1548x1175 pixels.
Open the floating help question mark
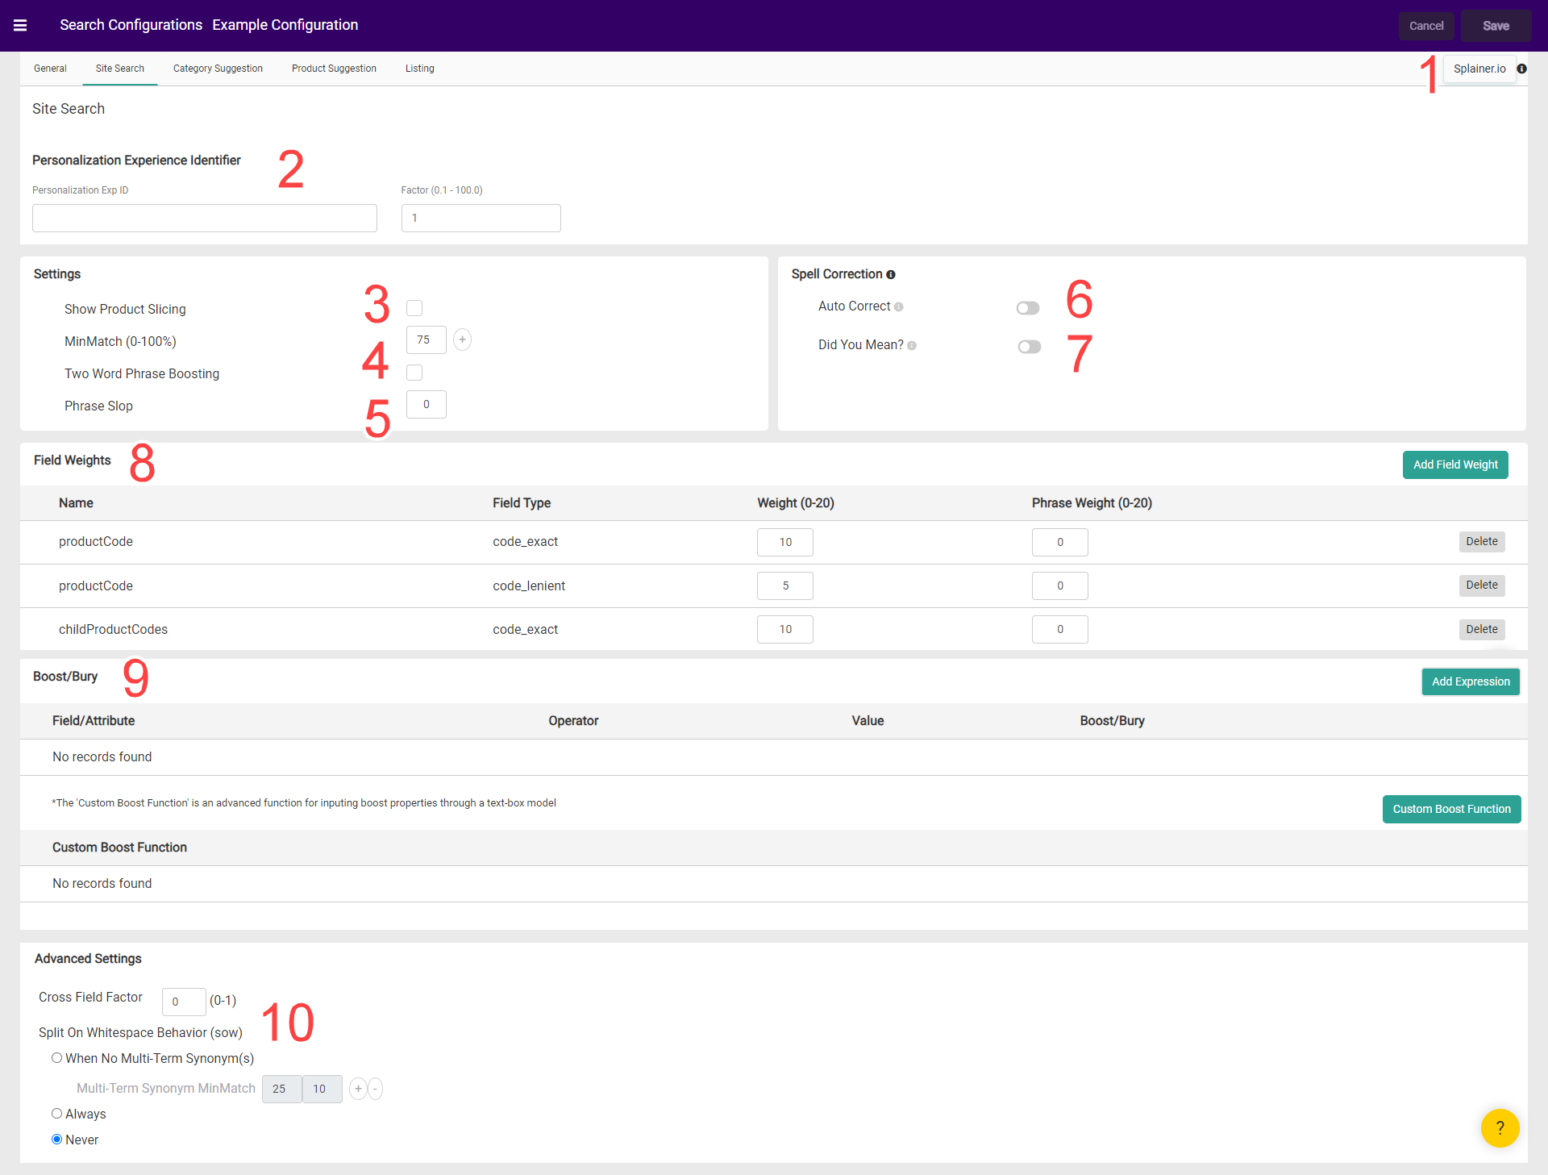[1500, 1128]
